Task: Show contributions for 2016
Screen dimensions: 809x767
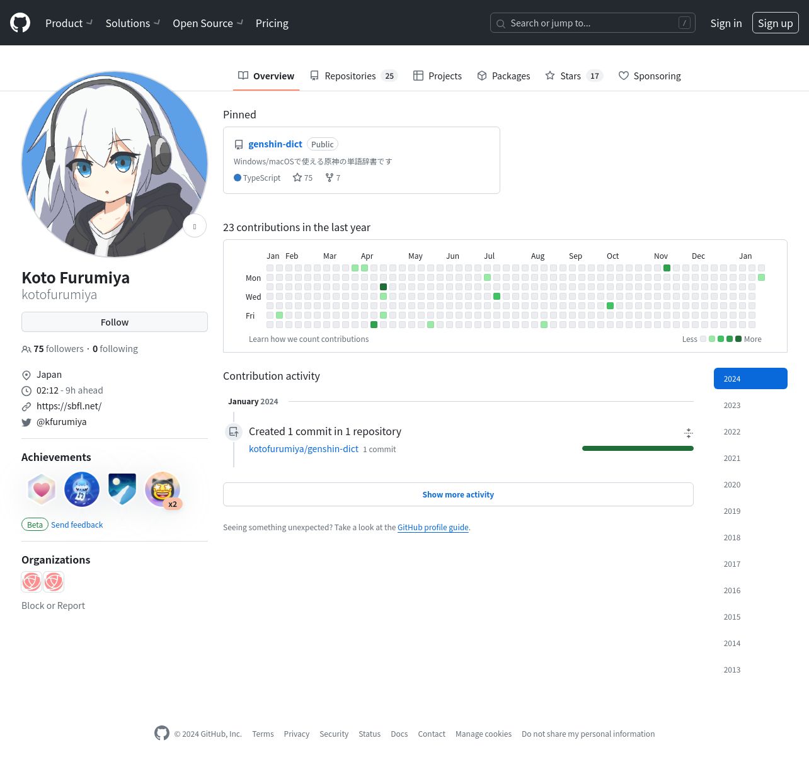Action: pos(750,590)
